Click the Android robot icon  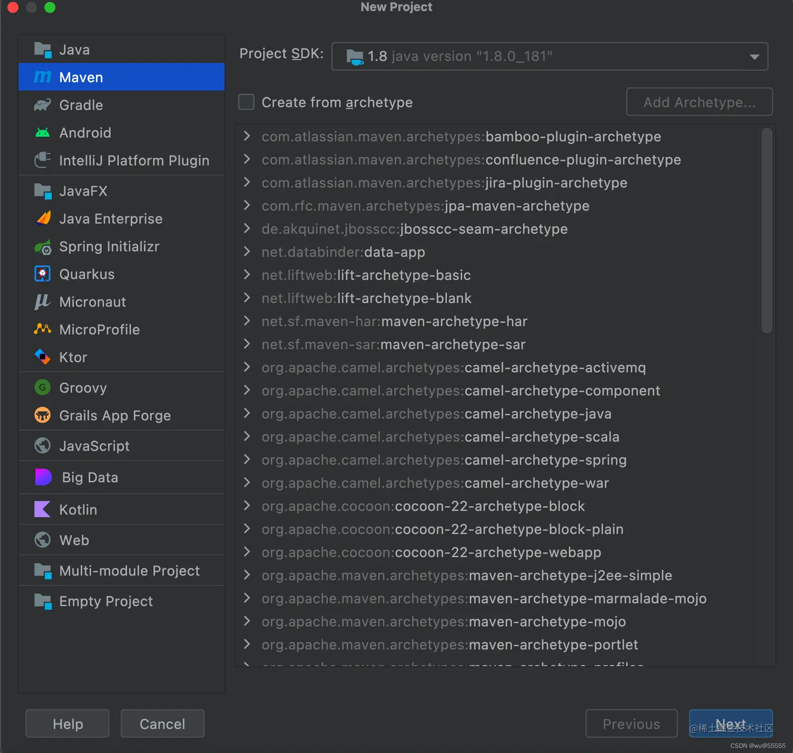click(x=42, y=133)
